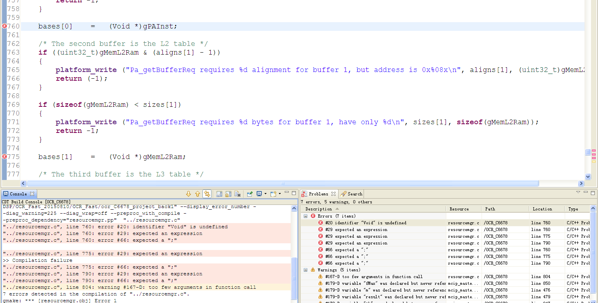Click editor scroll right arrow
This screenshot has height=303, width=598.
[581, 184]
